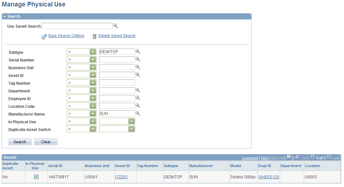
Task: Click Find link in Assets grid
Action: pyautogui.click(x=264, y=158)
